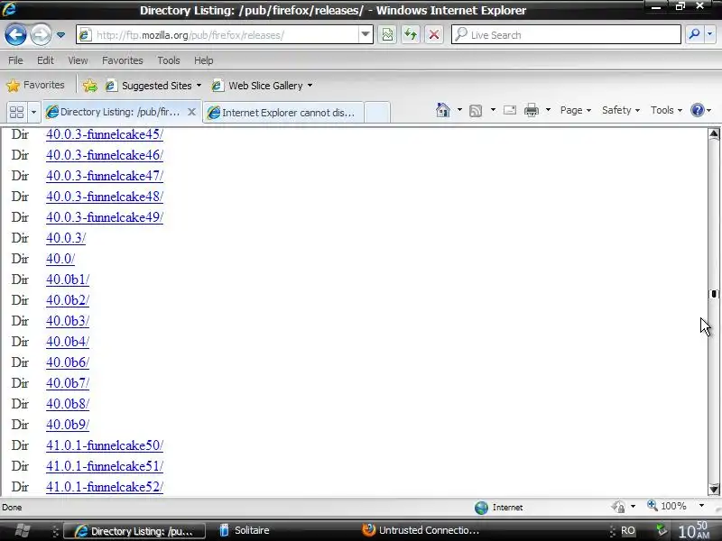Click the Home page icon
This screenshot has height=541, width=722.
coord(442,110)
